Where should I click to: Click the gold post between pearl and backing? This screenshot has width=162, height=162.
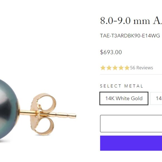coord(25,112)
